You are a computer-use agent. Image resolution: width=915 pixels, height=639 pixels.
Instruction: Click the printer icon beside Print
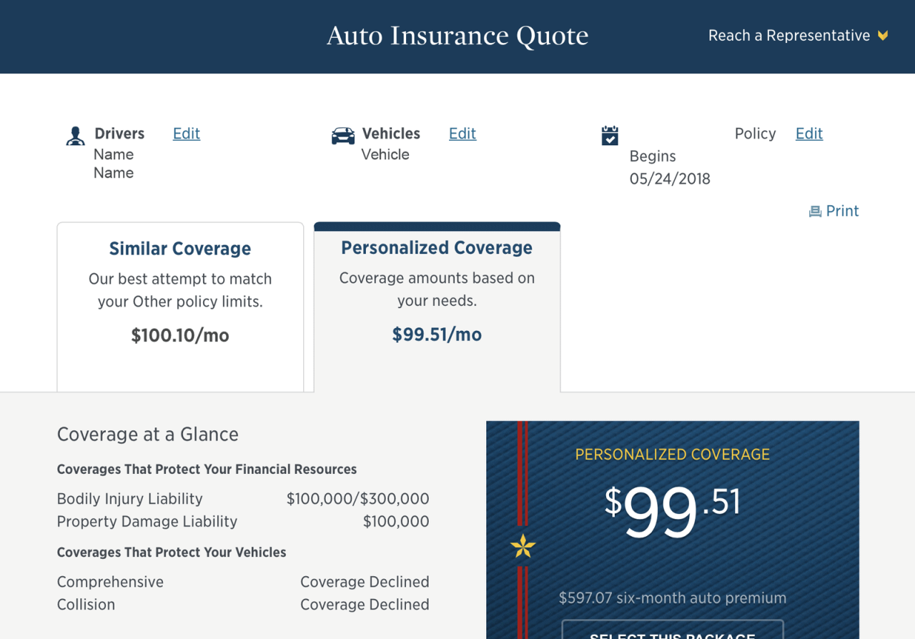point(814,210)
